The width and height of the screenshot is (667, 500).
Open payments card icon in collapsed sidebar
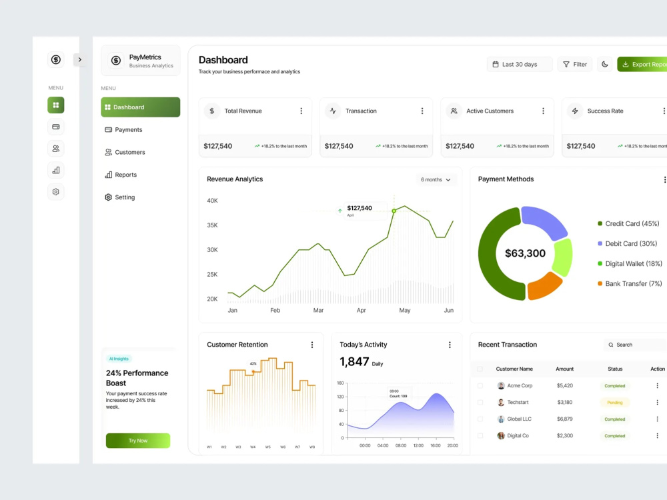click(x=56, y=127)
